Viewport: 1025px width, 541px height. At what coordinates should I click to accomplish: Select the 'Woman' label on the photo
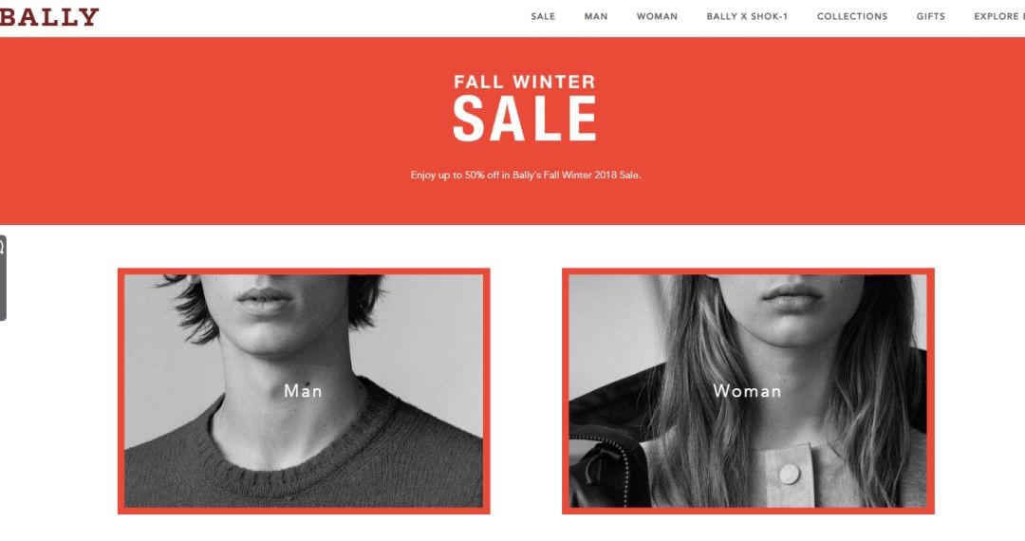click(x=747, y=391)
